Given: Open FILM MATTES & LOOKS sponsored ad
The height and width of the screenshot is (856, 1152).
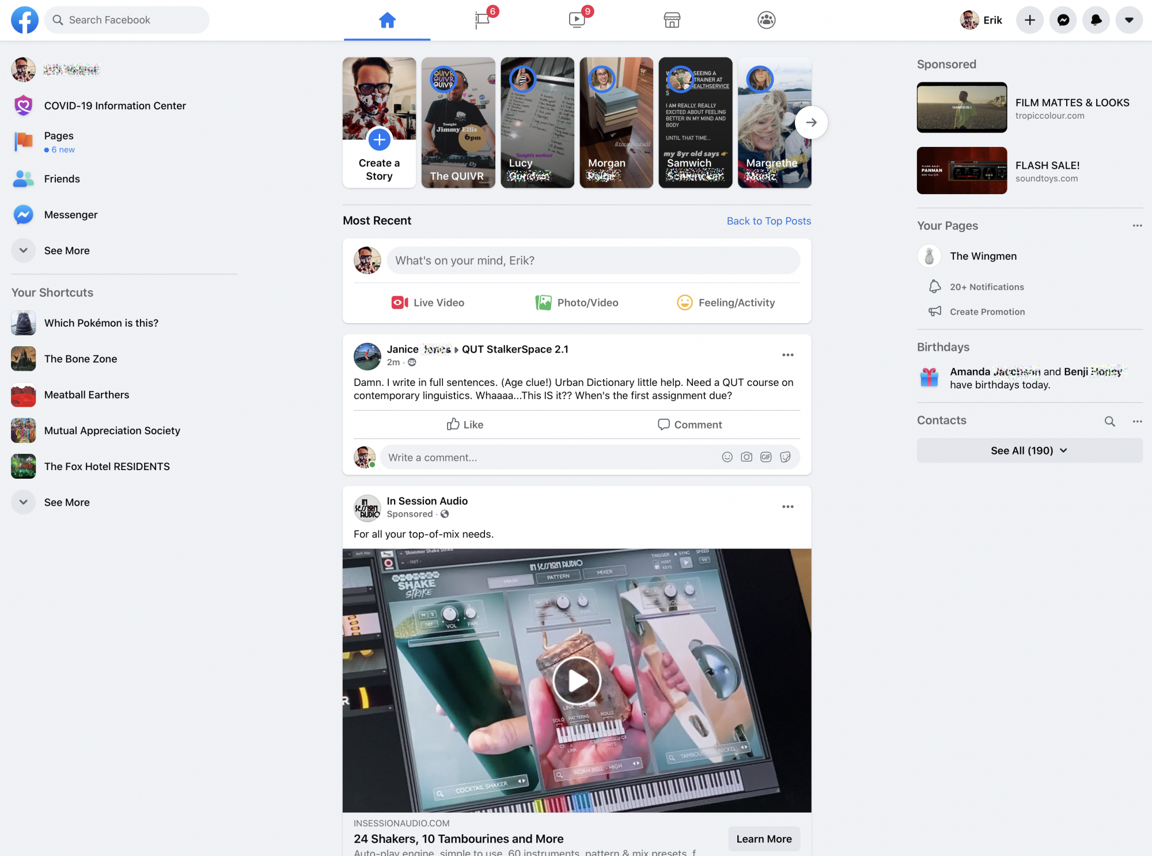Looking at the screenshot, I should [1029, 108].
